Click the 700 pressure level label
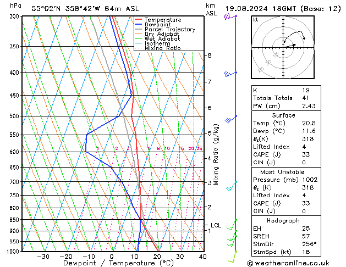This screenshot has height=267, width=346. point(15,182)
